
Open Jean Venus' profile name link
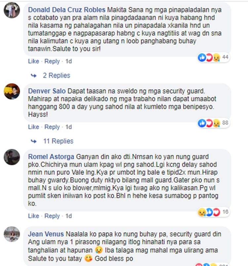click(46, 234)
